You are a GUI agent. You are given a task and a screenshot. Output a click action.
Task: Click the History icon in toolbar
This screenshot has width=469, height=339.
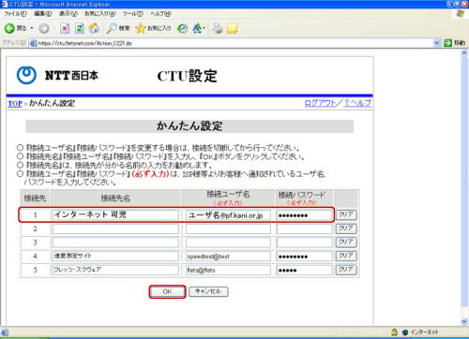click(x=182, y=28)
